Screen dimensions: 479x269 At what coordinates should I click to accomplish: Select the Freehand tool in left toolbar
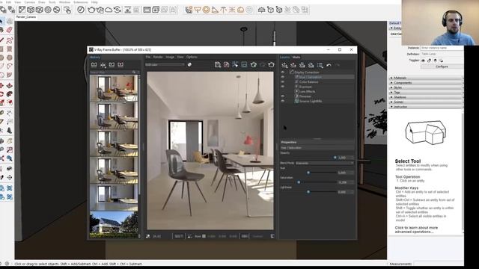(x=10, y=40)
